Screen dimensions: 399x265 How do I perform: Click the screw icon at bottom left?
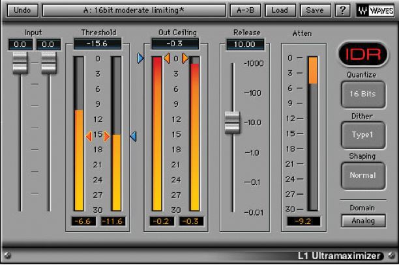click(7, 255)
